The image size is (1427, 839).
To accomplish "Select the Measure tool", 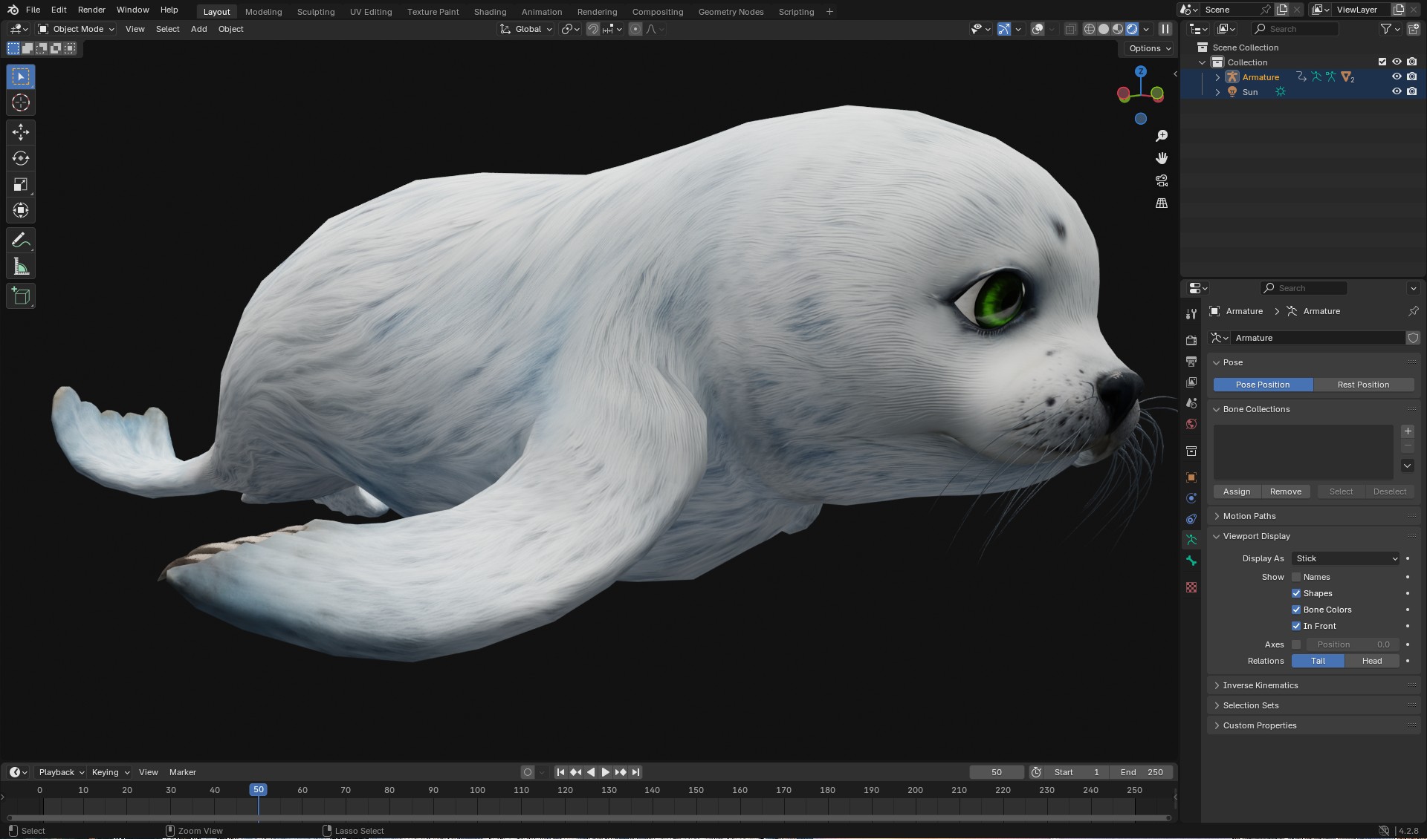I will click(x=20, y=265).
